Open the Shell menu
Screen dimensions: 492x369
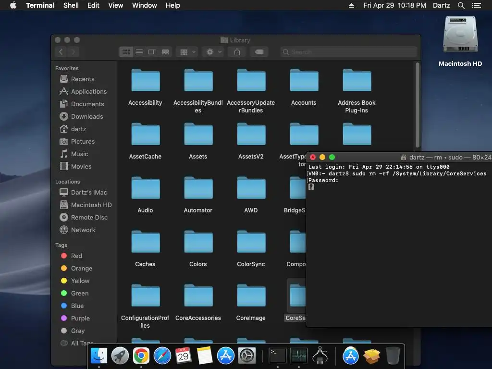coord(71,5)
